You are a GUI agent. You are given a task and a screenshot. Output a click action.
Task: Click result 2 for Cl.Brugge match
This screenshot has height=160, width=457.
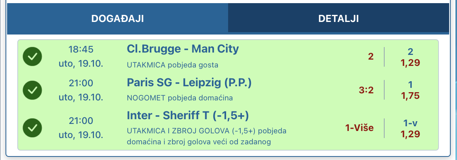click(371, 56)
